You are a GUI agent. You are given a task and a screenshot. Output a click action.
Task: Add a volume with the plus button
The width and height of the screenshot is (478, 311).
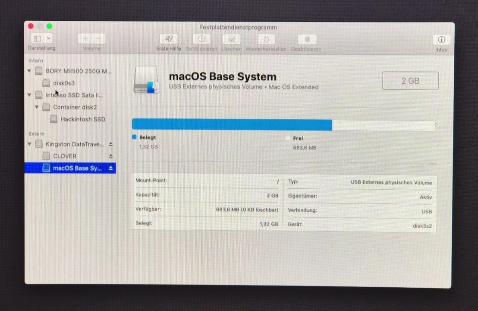pyautogui.click(x=85, y=39)
